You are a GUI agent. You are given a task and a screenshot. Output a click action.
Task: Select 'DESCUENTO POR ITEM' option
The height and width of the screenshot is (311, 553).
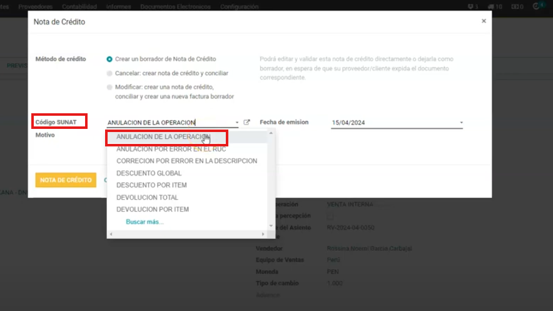[x=151, y=185]
